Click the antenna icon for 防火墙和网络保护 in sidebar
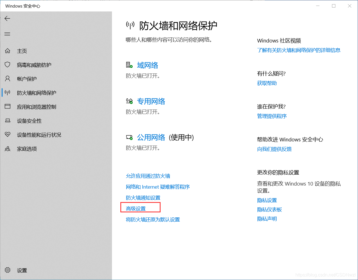This screenshot has height=280, width=358. pyautogui.click(x=8, y=93)
